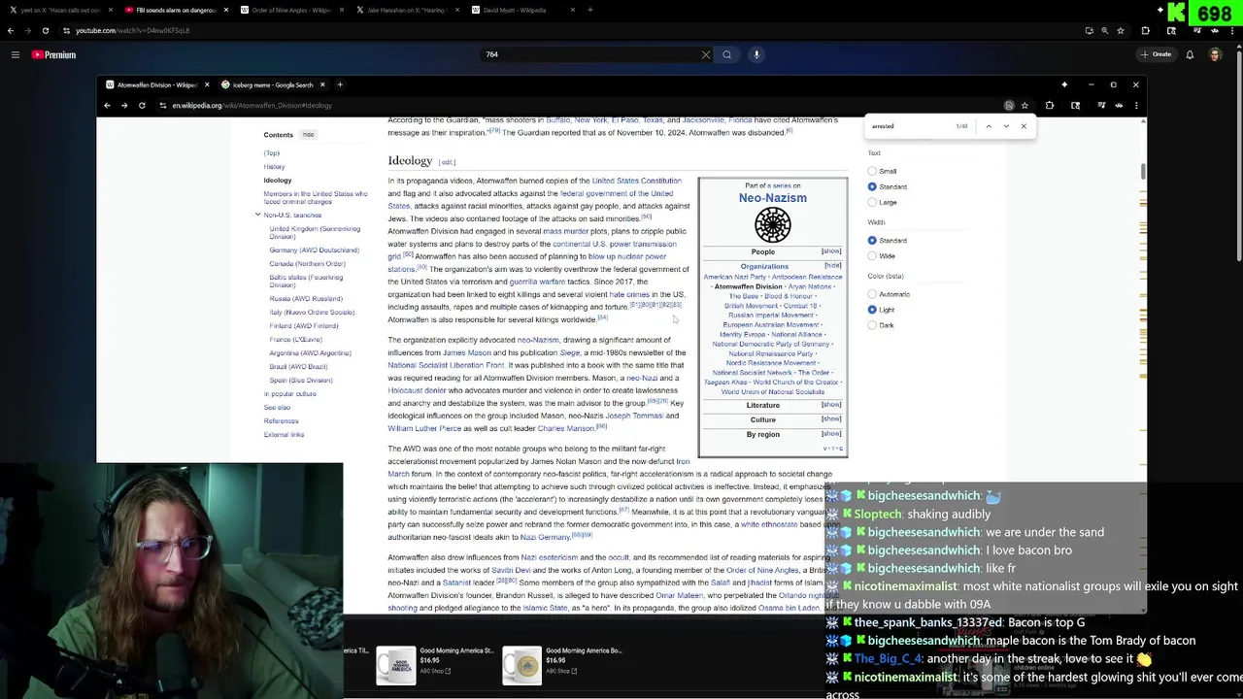
Task: Go back in the inner Wikipedia browser
Action: pyautogui.click(x=107, y=105)
